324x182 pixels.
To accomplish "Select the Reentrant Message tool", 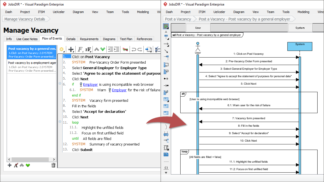I will [166, 92].
